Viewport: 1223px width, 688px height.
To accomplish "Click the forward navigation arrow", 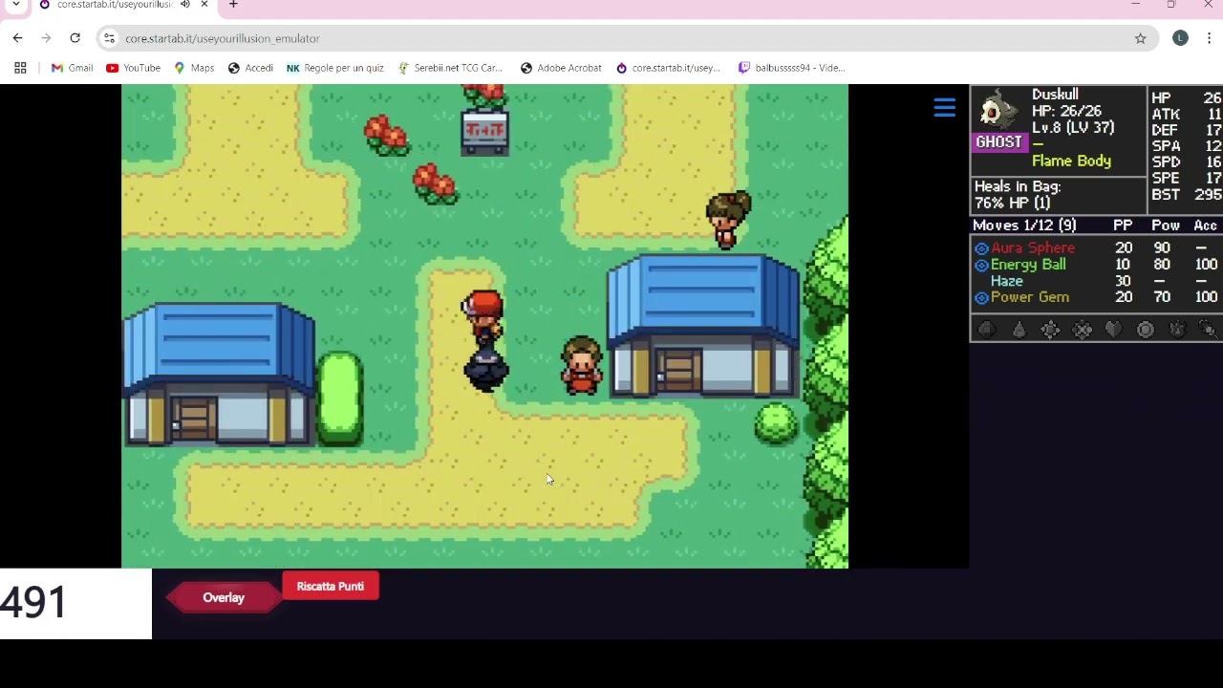I will point(46,38).
